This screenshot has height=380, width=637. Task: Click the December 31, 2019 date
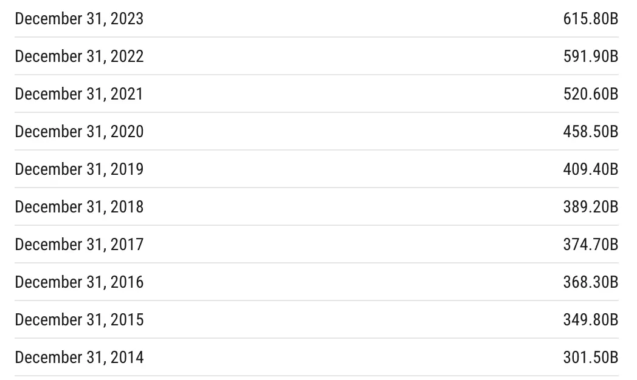pos(79,169)
